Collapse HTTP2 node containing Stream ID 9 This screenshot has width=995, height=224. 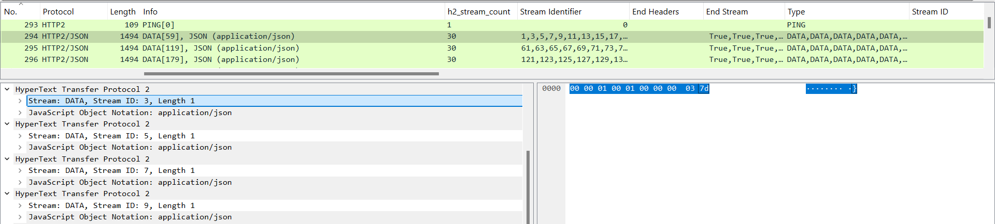7,194
